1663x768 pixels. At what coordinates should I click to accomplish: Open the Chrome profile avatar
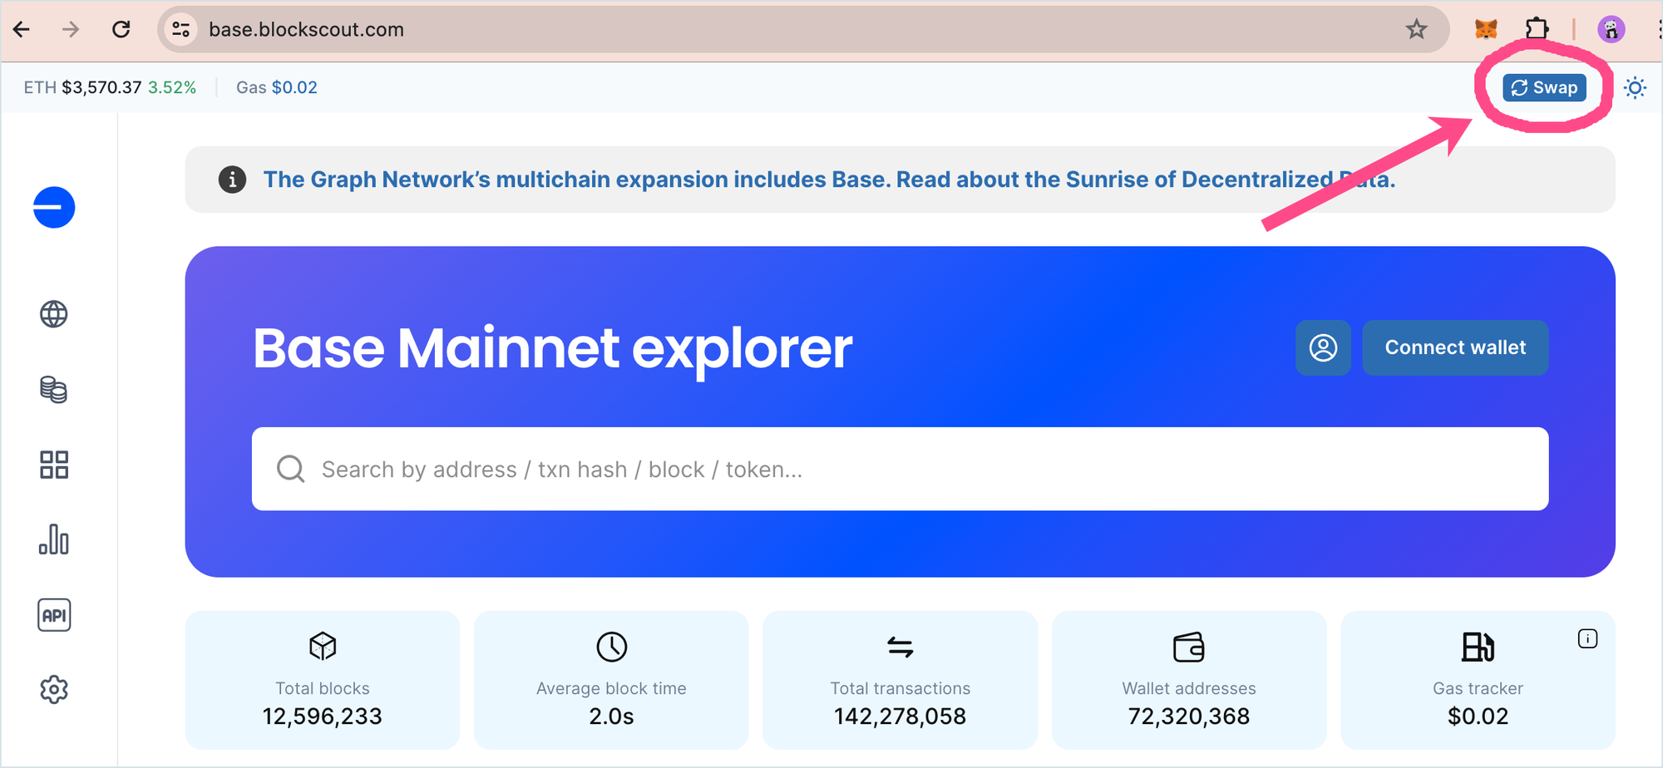click(1611, 30)
